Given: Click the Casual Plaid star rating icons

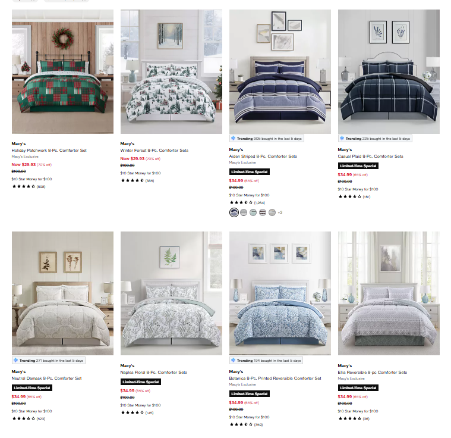Looking at the screenshot, I should pos(350,196).
